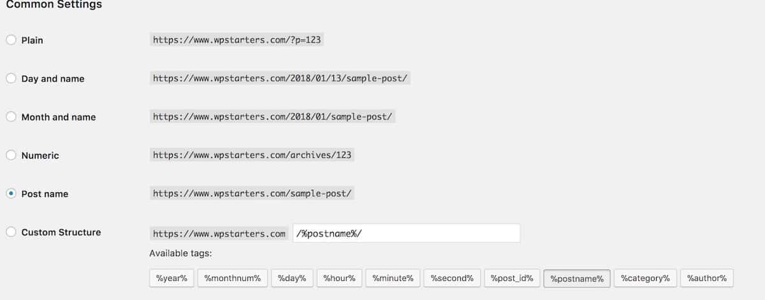Choose the Day and name radio option
The width and height of the screenshot is (765, 300).
(x=11, y=78)
